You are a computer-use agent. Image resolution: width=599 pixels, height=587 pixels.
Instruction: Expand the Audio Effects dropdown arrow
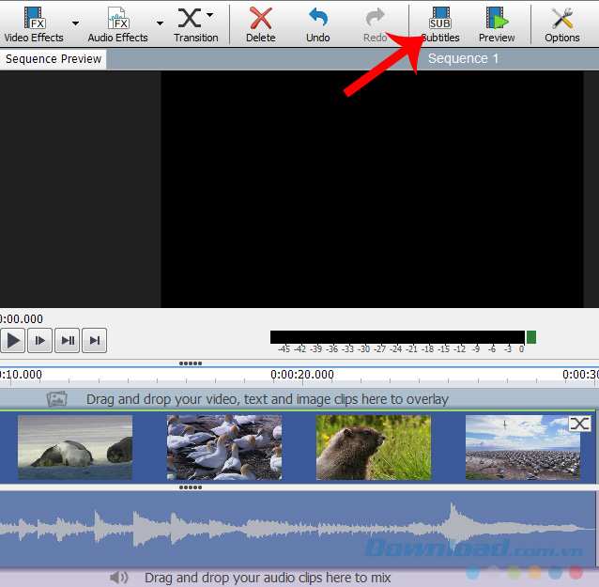click(x=160, y=23)
